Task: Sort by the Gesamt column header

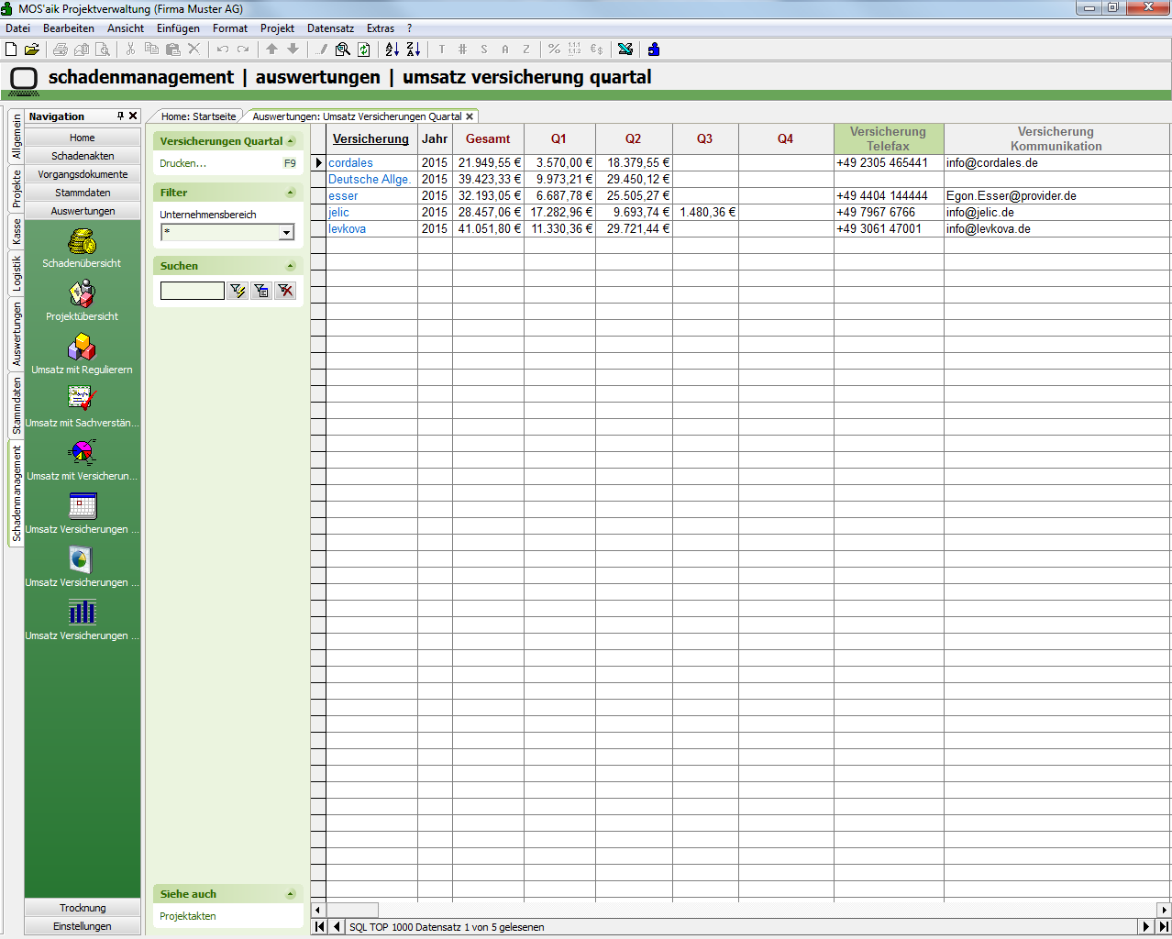Action: [x=488, y=138]
